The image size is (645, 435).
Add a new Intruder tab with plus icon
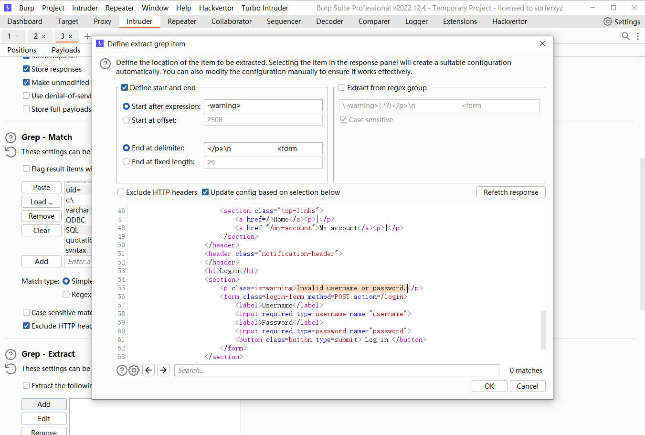(x=87, y=36)
